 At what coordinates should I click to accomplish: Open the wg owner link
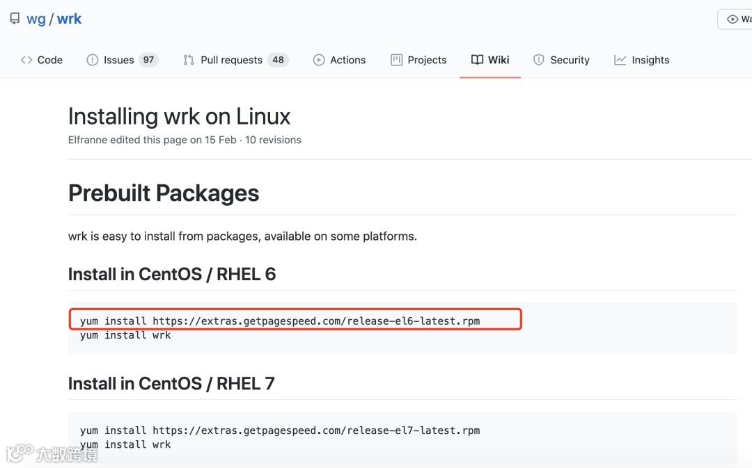point(36,19)
